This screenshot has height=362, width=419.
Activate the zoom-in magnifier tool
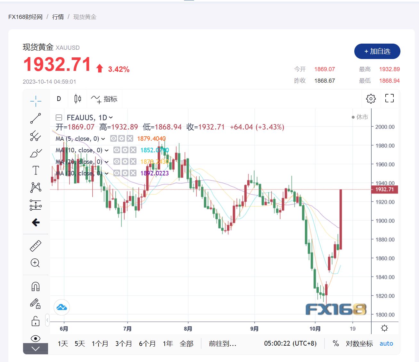pyautogui.click(x=36, y=263)
